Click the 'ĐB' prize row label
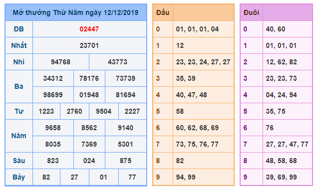The width and height of the screenshot is (318, 190). [x=19, y=29]
